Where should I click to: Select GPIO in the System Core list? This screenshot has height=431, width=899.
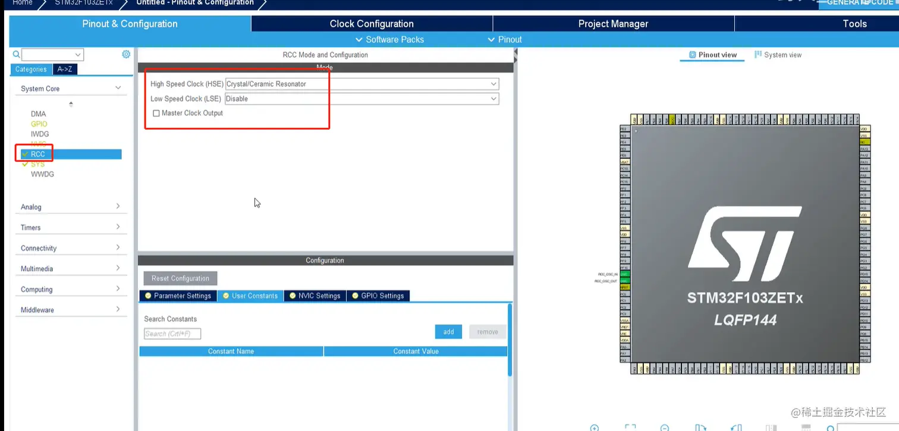pos(39,124)
